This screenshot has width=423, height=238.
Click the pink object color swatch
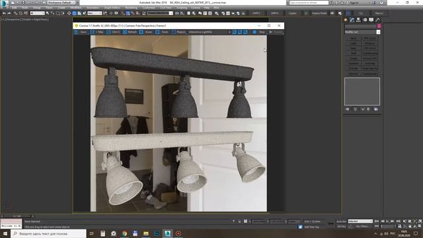(379, 26)
